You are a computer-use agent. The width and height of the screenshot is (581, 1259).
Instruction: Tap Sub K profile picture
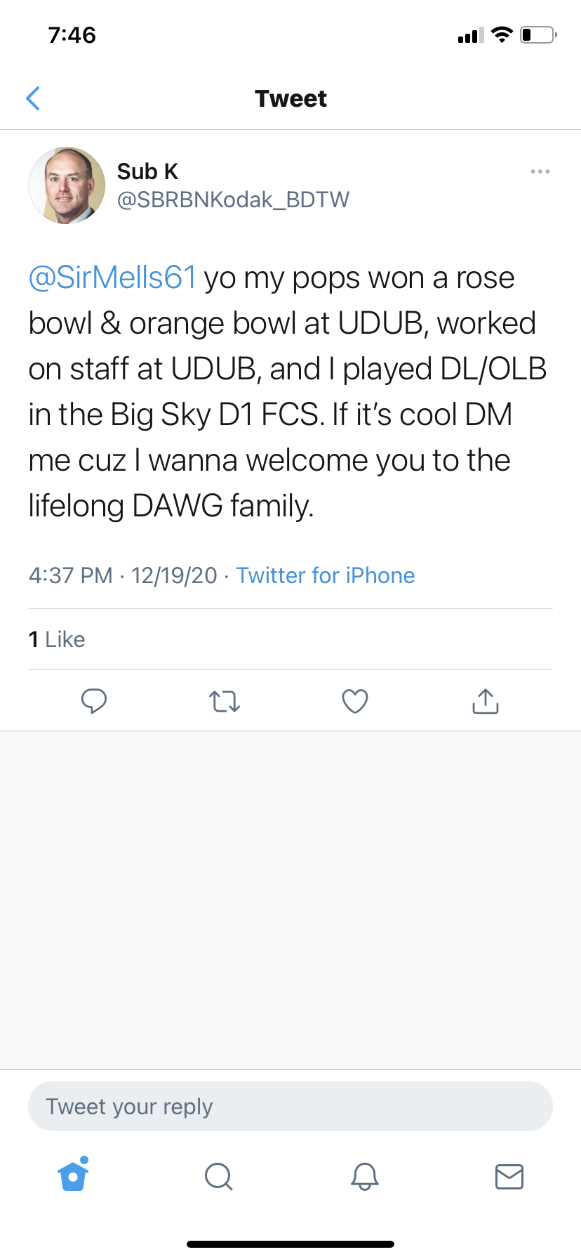[x=67, y=185]
